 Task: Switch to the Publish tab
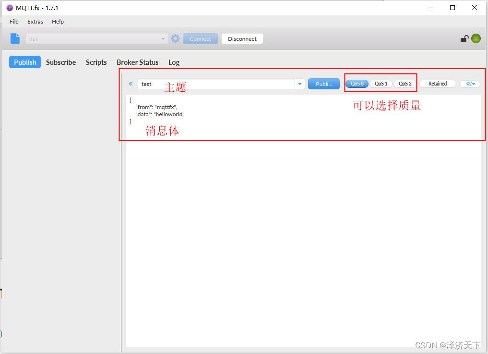25,62
